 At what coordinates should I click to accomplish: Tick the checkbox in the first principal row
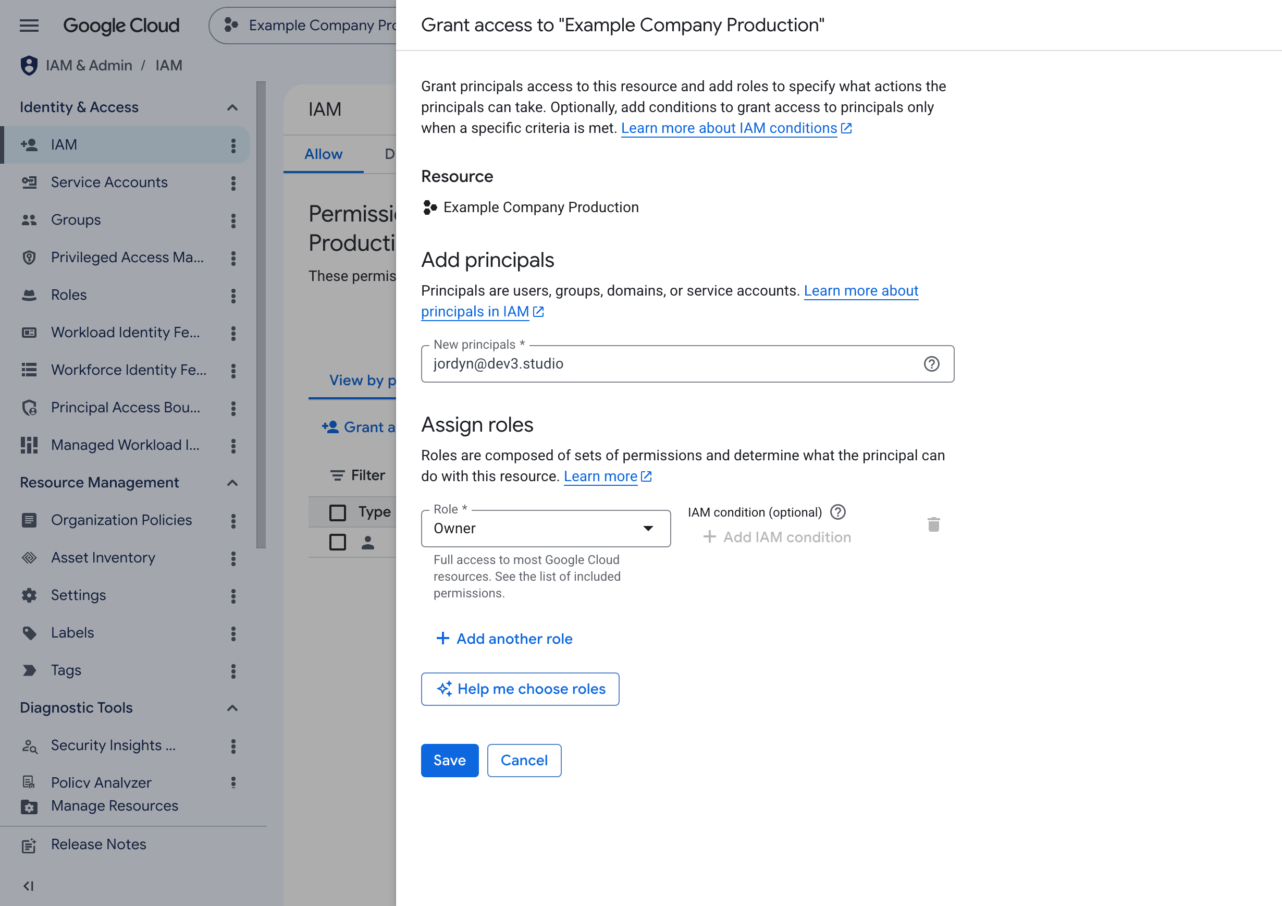point(337,542)
